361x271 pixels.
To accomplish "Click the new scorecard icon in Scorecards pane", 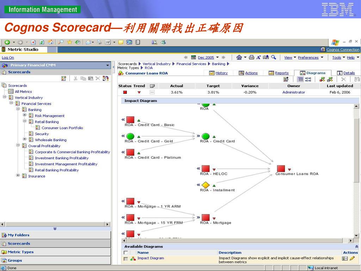I will click(x=64, y=78).
